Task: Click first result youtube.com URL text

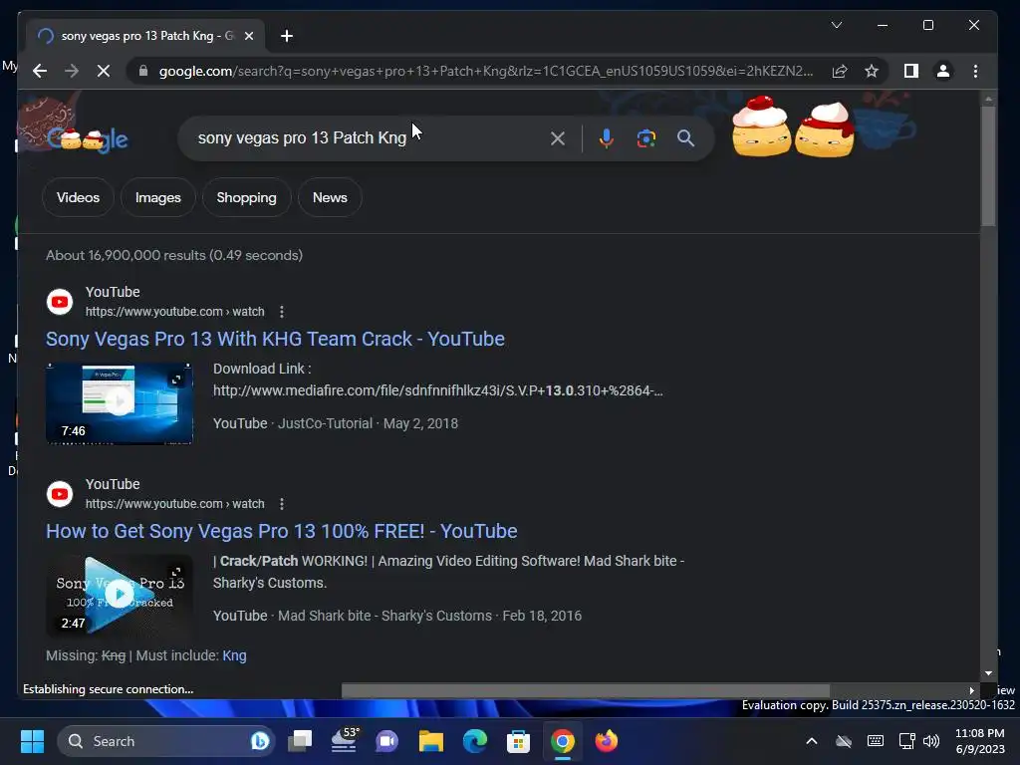Action: [x=175, y=312]
